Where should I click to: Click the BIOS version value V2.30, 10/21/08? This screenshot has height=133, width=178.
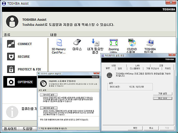(136, 87)
